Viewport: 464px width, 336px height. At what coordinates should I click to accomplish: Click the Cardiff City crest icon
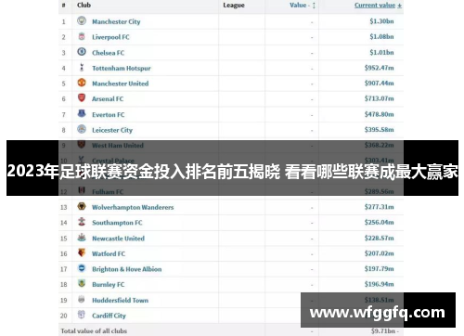82,315
